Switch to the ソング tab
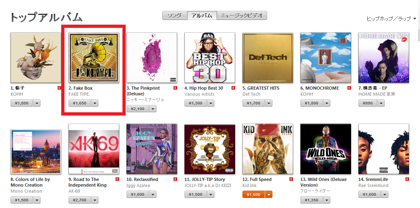Screen dimensions: 420x208 point(175,15)
